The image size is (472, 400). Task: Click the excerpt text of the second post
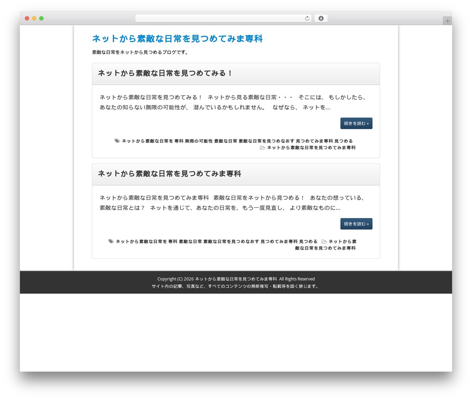233,203
